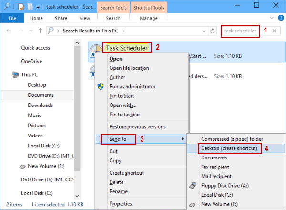
Task: Open the File menu tab
Action: 12,18
